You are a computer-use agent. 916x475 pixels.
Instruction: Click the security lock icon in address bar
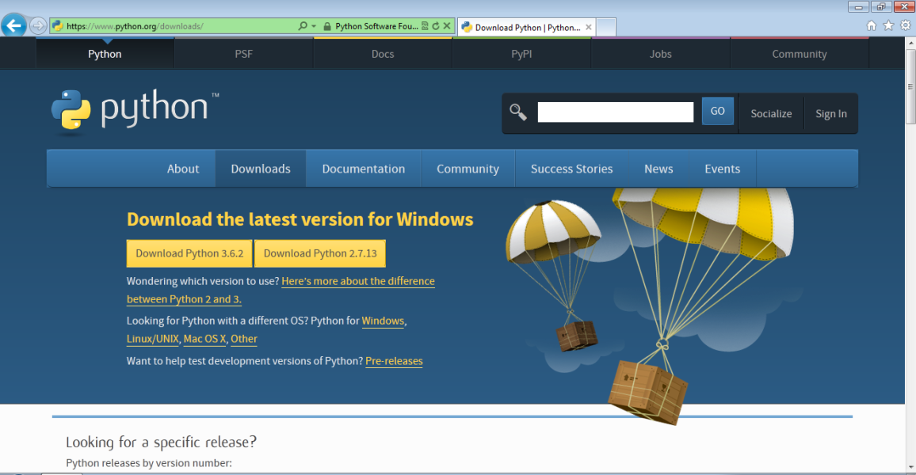[327, 26]
